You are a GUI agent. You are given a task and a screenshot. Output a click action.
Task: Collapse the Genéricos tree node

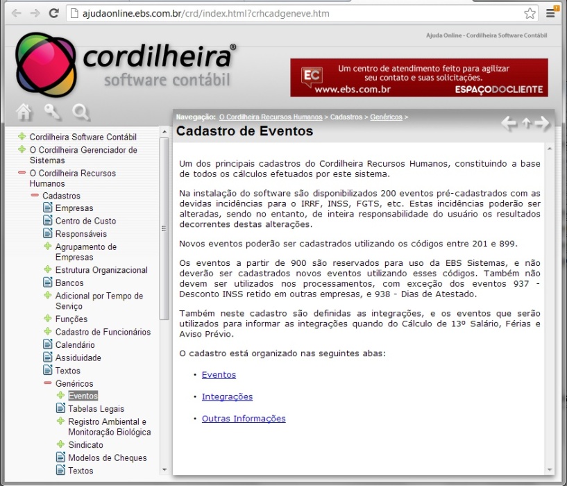(48, 383)
